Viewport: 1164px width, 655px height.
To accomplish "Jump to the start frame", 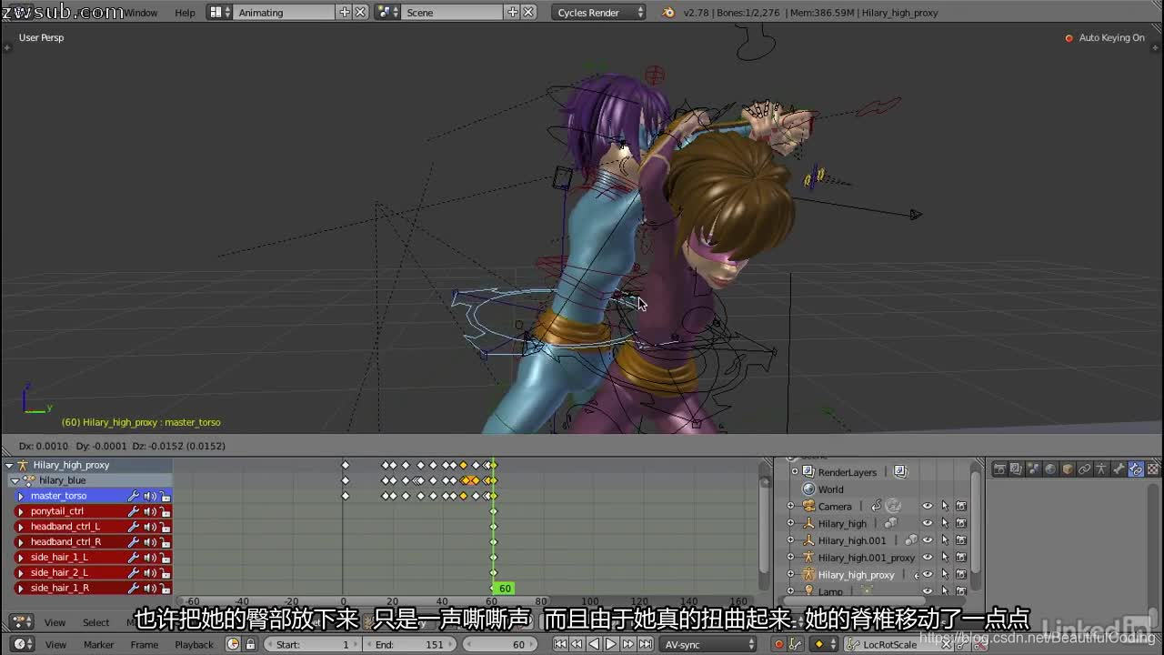I will click(x=560, y=644).
